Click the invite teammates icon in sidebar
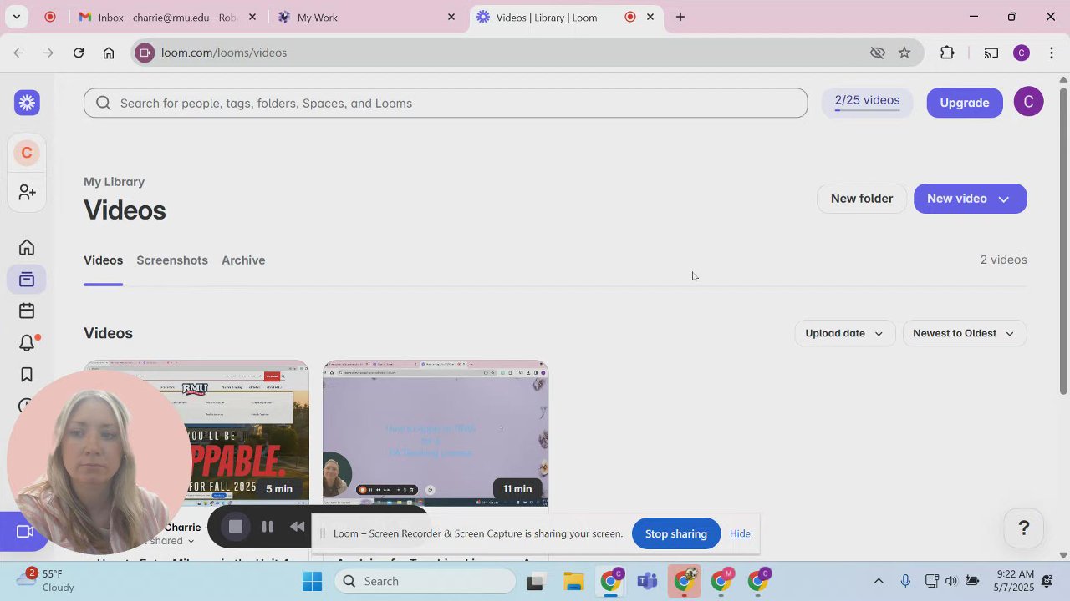The image size is (1070, 601). coord(27,192)
